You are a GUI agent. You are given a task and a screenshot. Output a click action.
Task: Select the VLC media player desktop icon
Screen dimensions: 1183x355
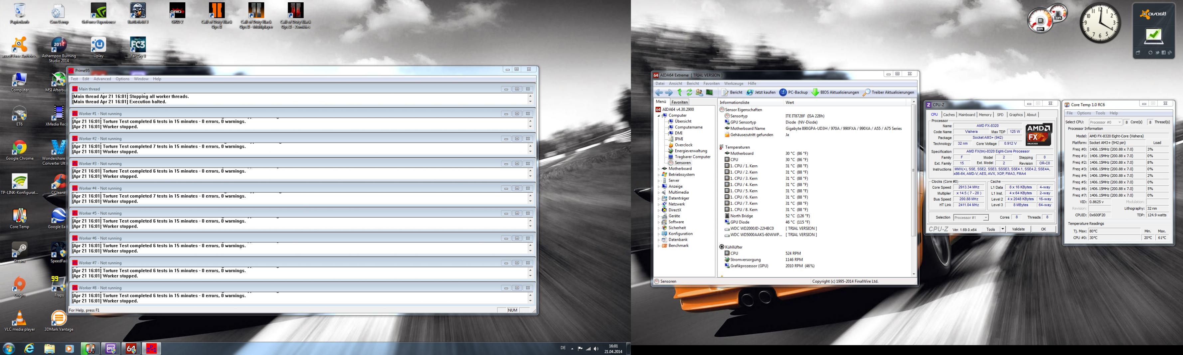pyautogui.click(x=19, y=321)
